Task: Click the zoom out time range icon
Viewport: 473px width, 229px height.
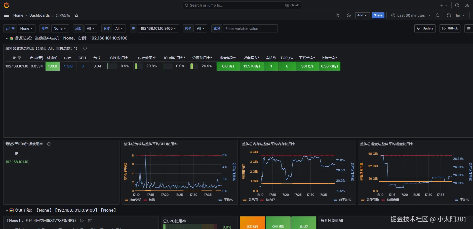Action: click(x=438, y=15)
